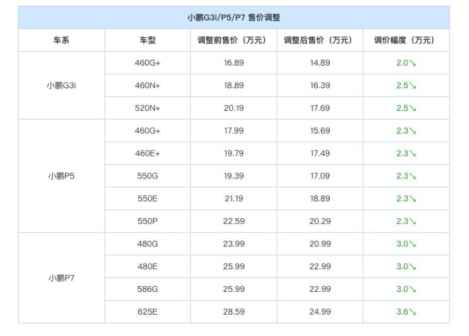The width and height of the screenshot is (469, 336).
Task: Select the 小鹏G3i series cell
Action: (x=61, y=86)
